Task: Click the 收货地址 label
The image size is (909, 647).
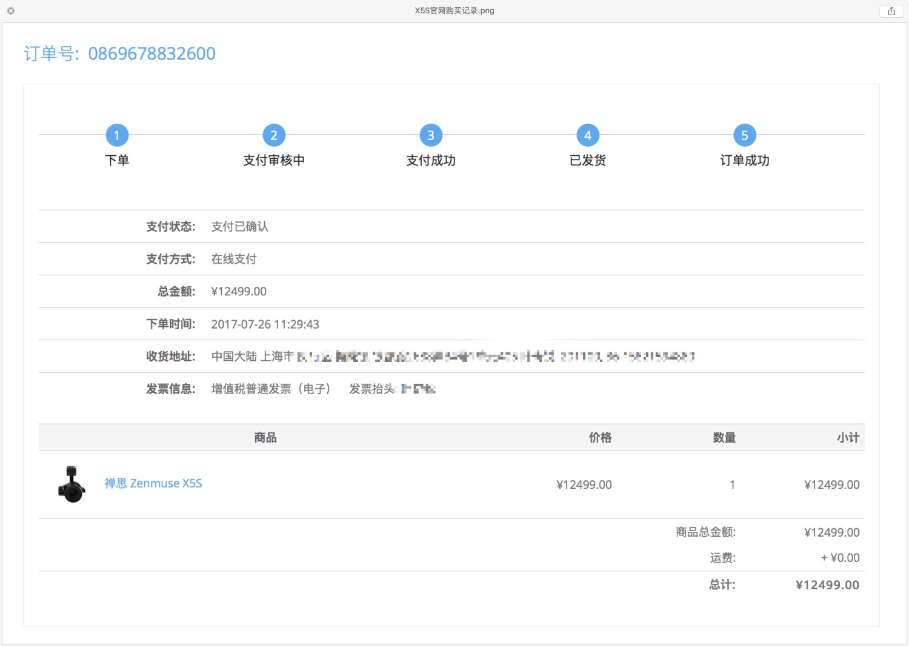Action: click(x=171, y=357)
